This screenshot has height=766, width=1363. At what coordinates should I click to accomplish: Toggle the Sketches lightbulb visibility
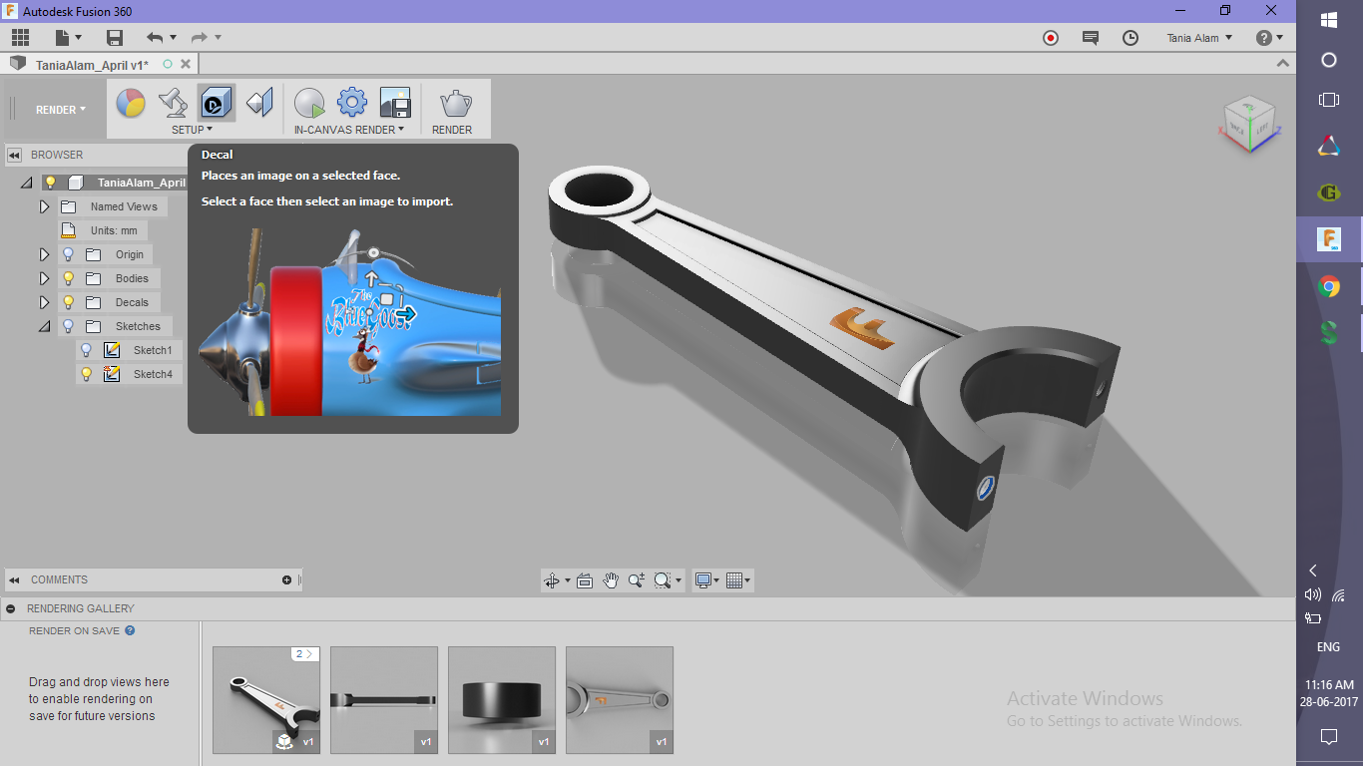69,326
